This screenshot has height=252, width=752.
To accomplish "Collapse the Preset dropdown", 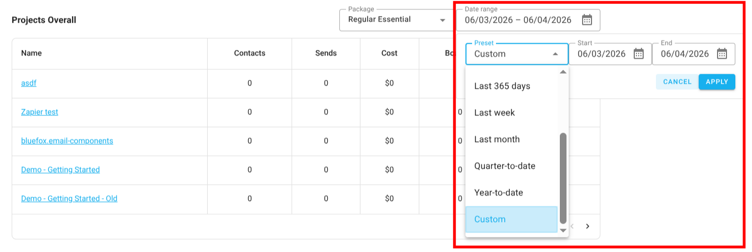I will pyautogui.click(x=555, y=54).
